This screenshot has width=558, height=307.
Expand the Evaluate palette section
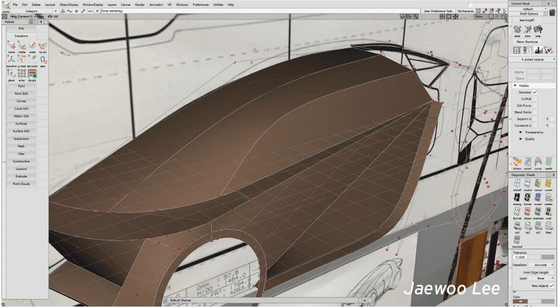click(21, 176)
